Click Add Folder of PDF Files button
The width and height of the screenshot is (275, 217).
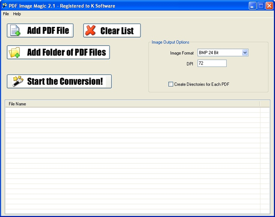[x=58, y=52]
